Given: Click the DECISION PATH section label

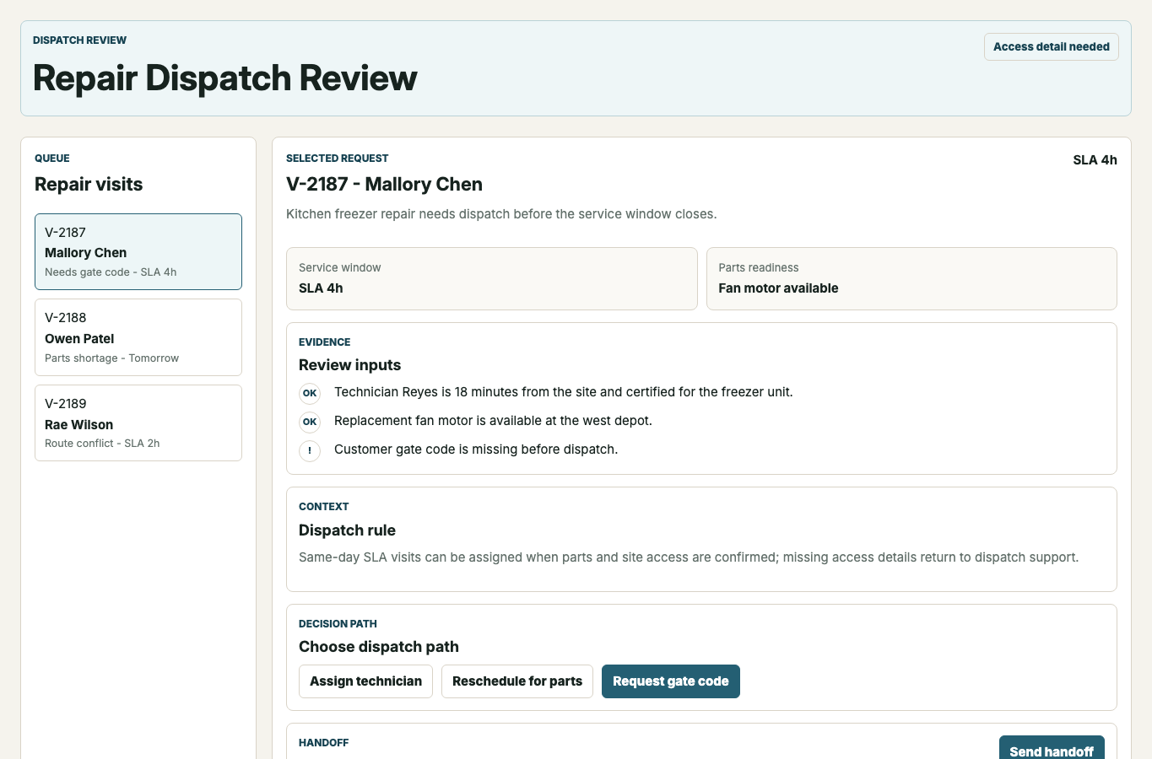Looking at the screenshot, I should click(338, 624).
